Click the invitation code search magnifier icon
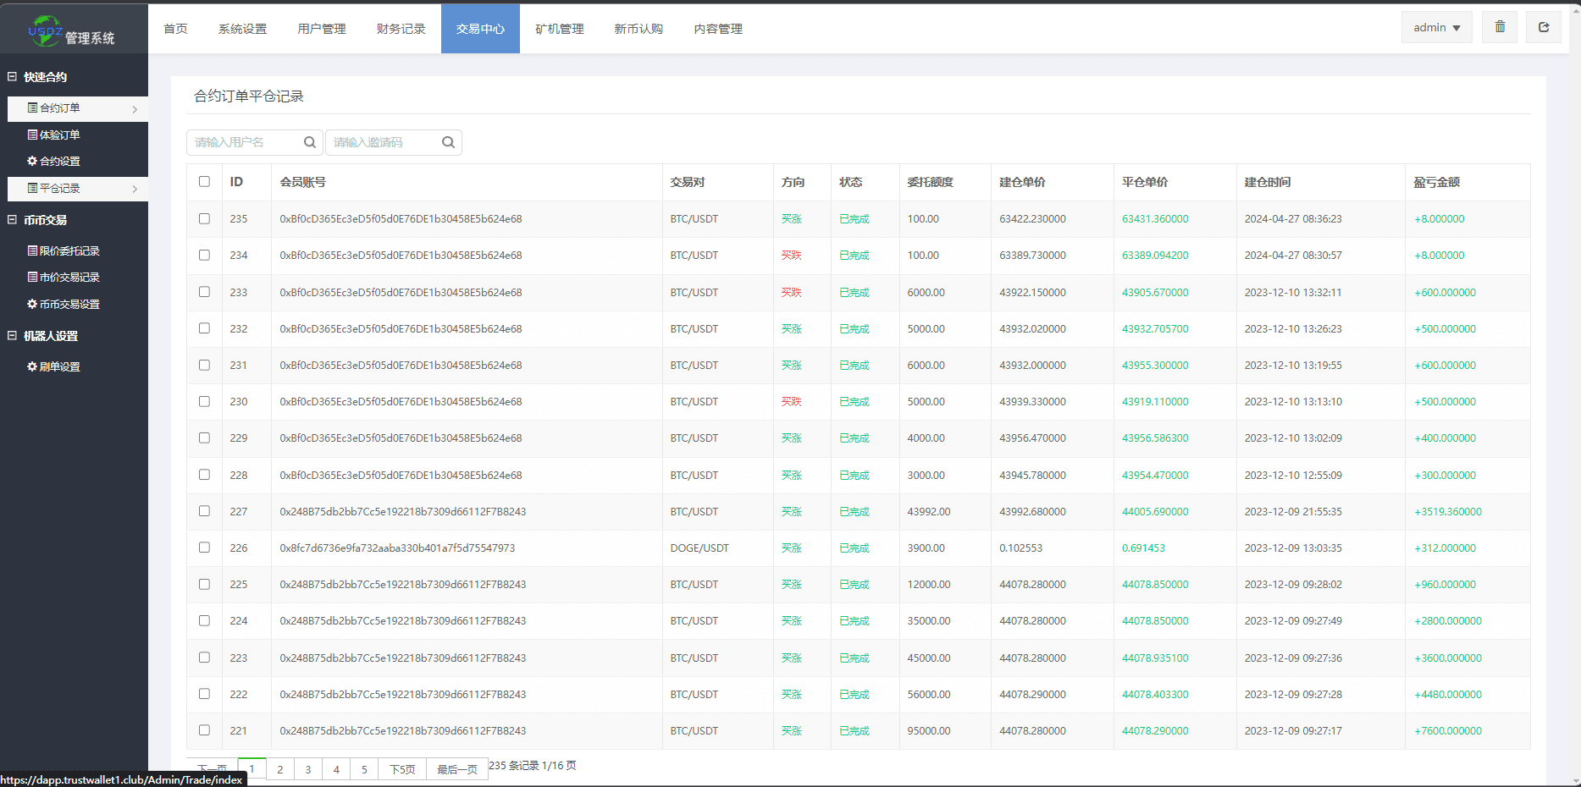Viewport: 1581px width, 787px height. click(448, 142)
